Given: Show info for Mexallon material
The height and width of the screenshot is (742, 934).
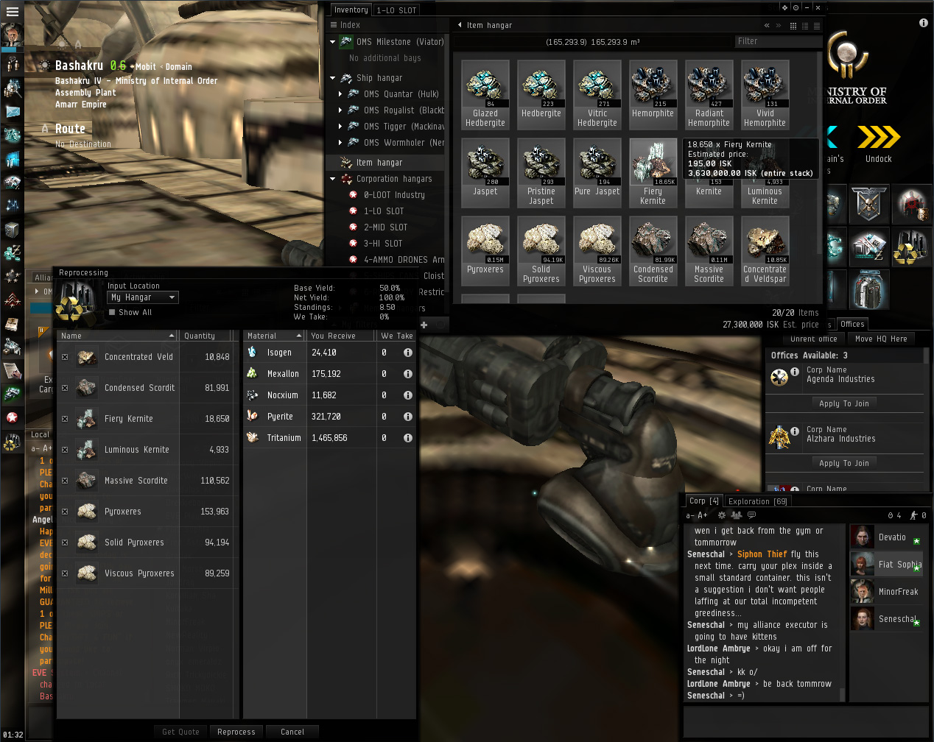Looking at the screenshot, I should pos(407,374).
